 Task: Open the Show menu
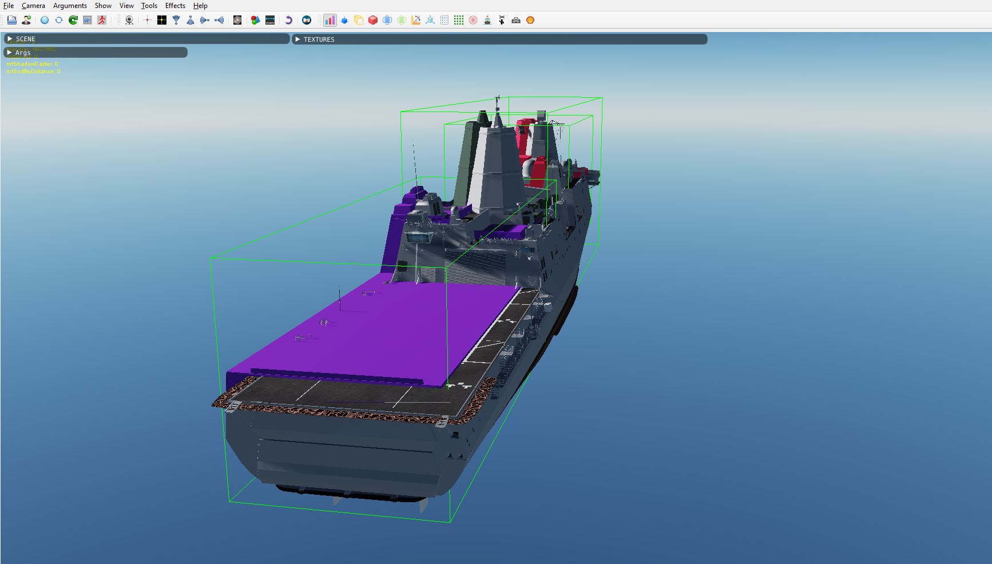tap(103, 6)
